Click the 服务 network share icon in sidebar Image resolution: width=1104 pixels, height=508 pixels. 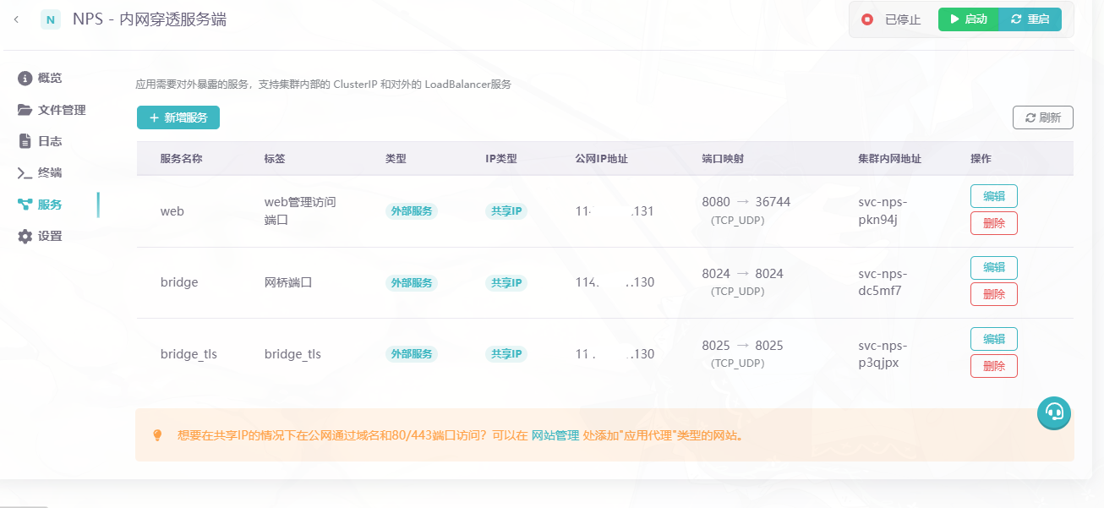click(x=25, y=204)
